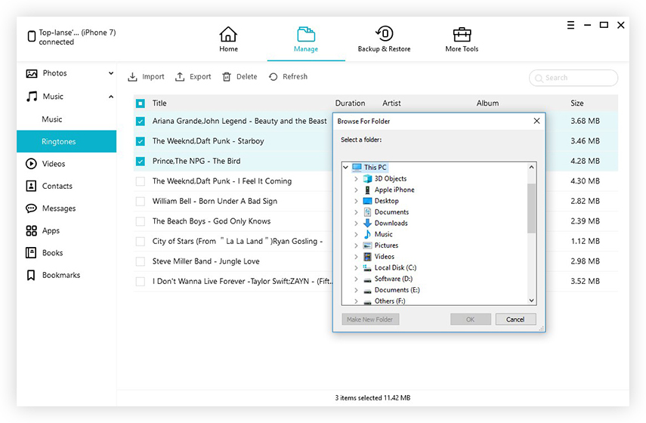Open the Music sub-item under Music
This screenshot has height=423, width=646.
tap(52, 119)
